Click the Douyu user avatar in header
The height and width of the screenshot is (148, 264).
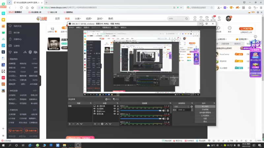click(x=228, y=18)
